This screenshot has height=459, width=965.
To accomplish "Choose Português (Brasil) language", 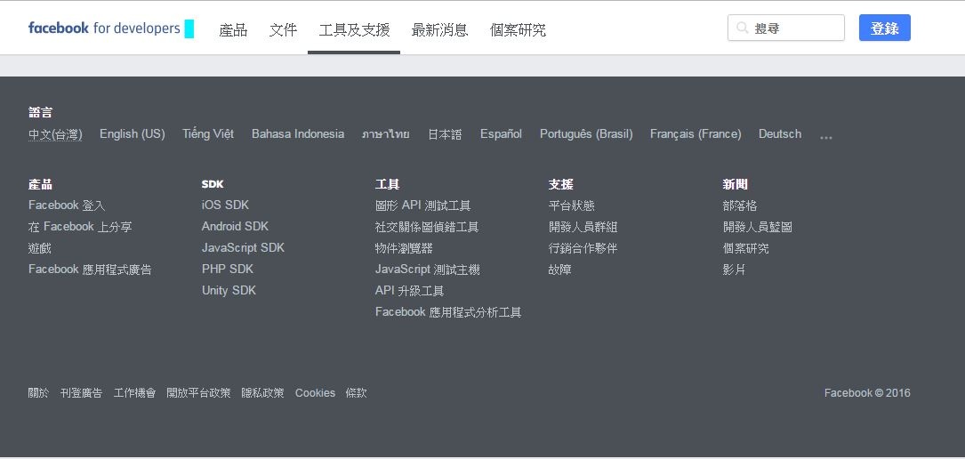I will 586,134.
